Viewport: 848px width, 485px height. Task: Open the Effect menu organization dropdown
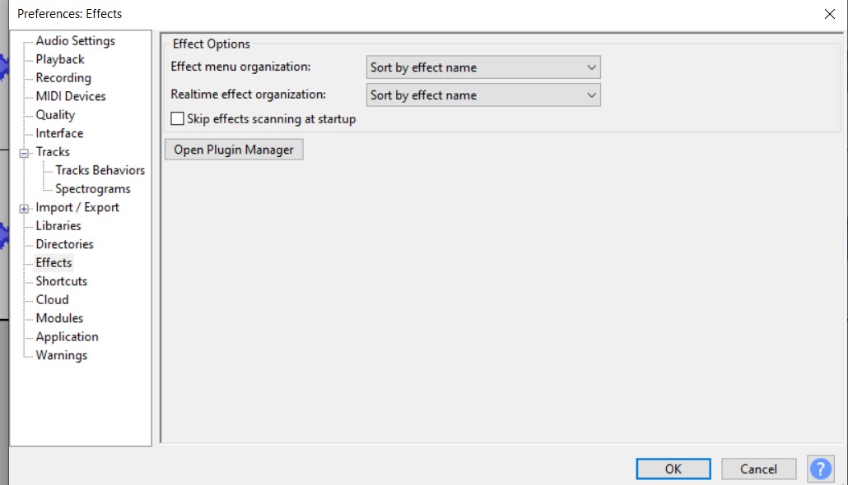click(483, 67)
